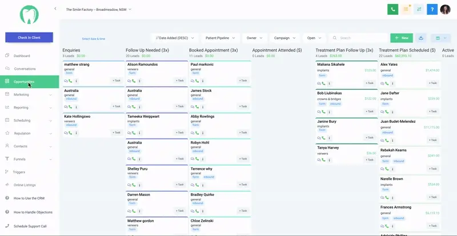Open the conversation icon on Alison Ramoundos card
The image size is (457, 236).
click(x=130, y=81)
